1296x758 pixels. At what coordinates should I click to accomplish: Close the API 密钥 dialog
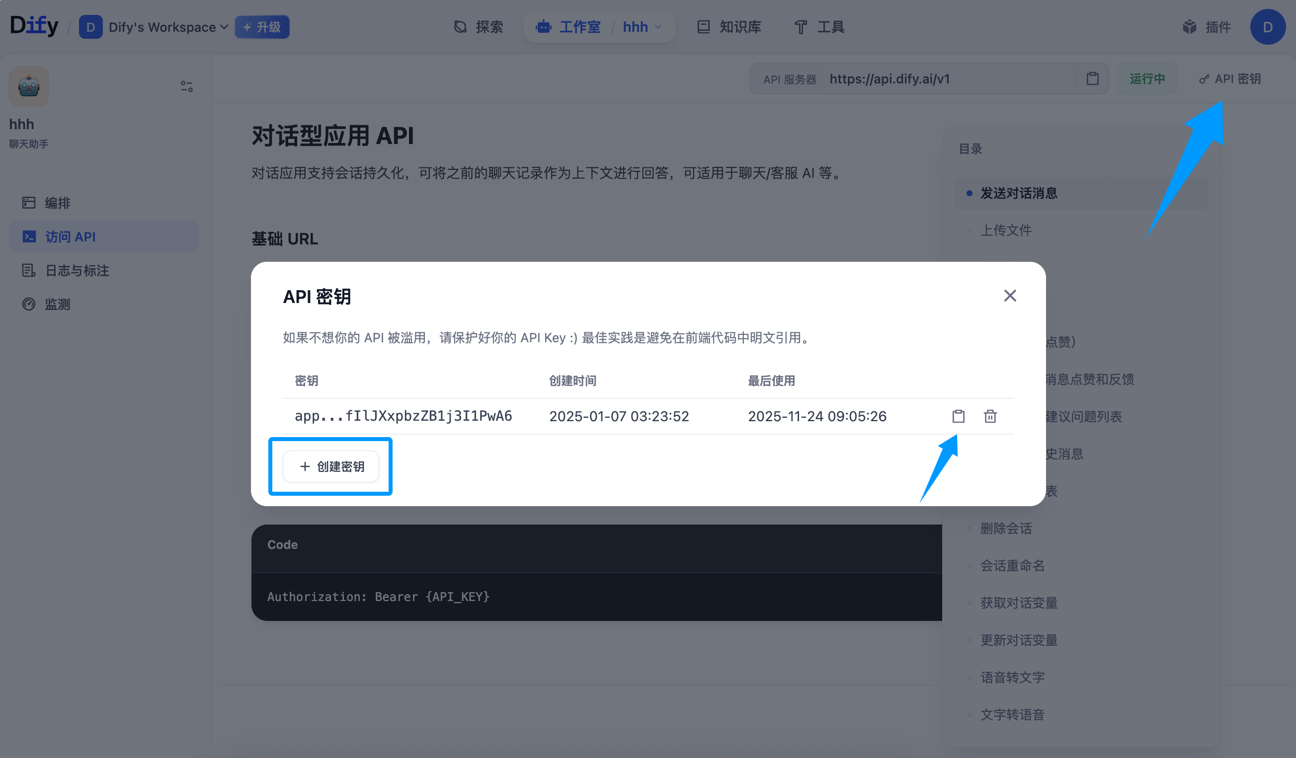click(x=1010, y=296)
